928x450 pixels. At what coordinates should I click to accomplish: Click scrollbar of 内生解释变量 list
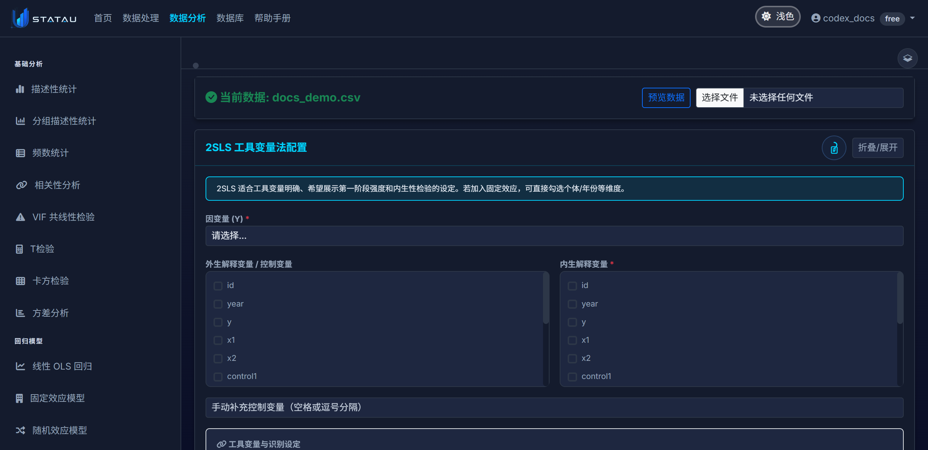[x=900, y=299]
